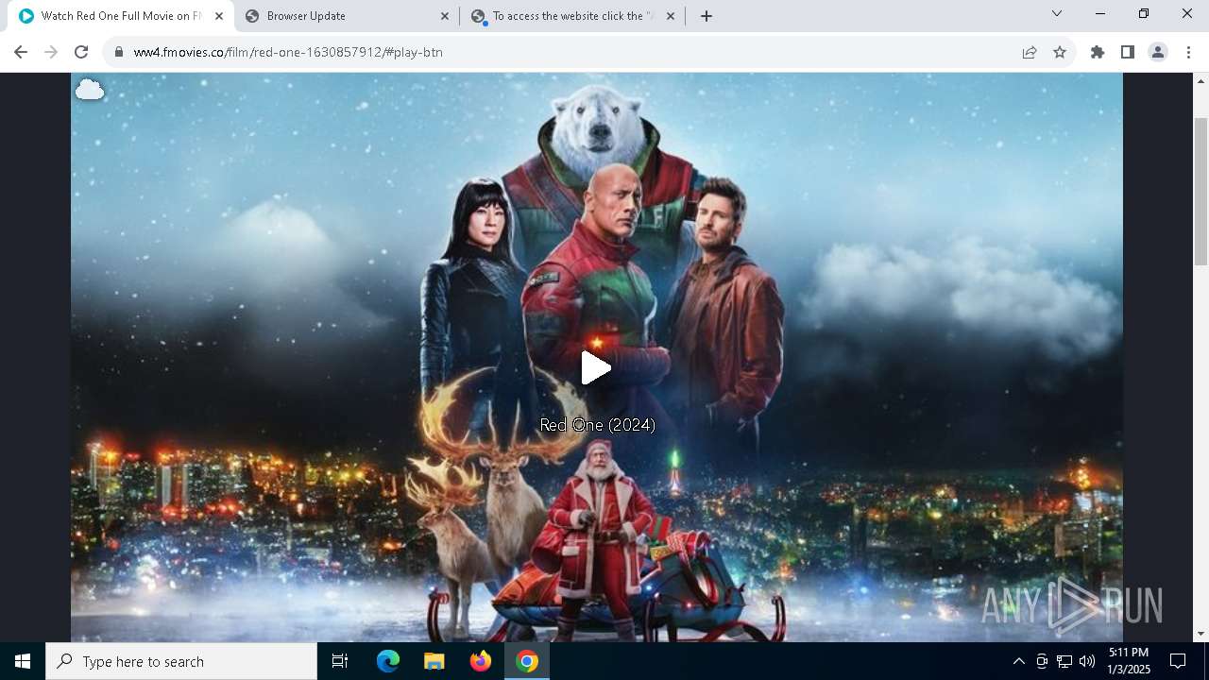Image resolution: width=1209 pixels, height=680 pixels.
Task: Open the network status tray icon
Action: pos(1064,661)
